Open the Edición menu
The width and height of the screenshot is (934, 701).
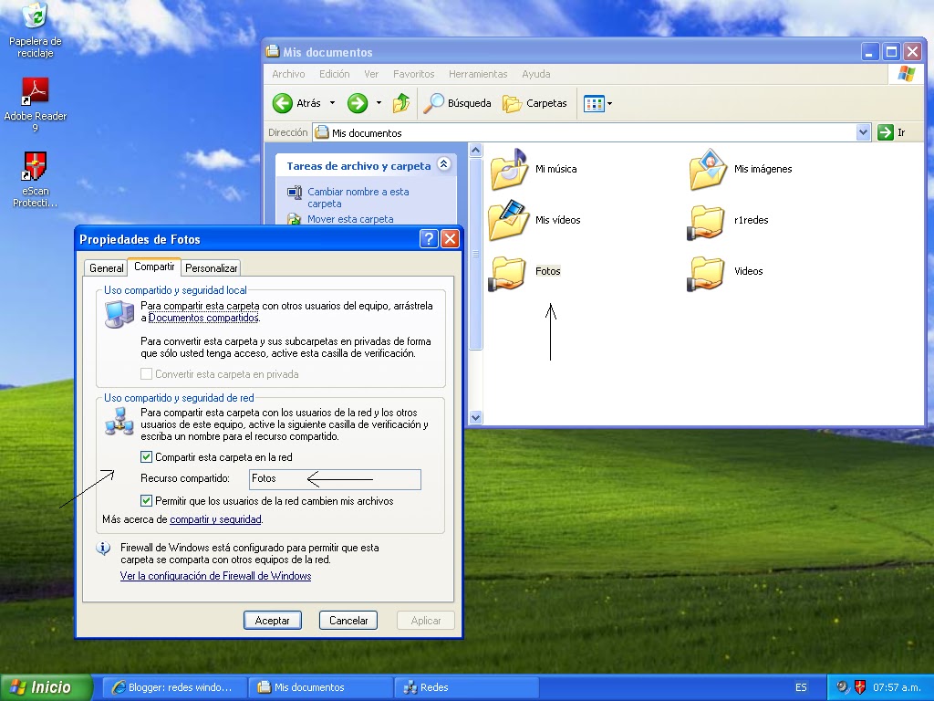tap(334, 74)
